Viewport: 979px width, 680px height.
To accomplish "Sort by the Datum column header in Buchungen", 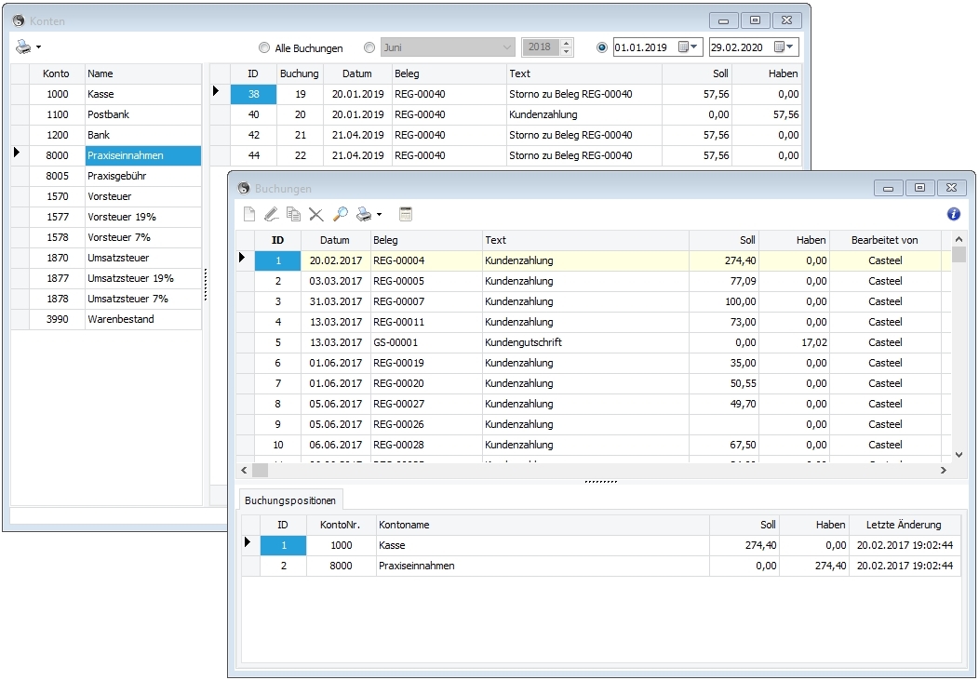I will (x=335, y=240).
